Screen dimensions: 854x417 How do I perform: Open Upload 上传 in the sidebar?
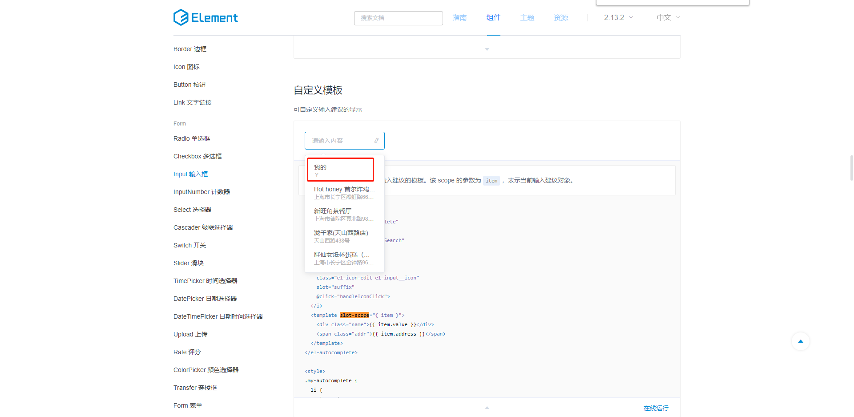pos(190,334)
